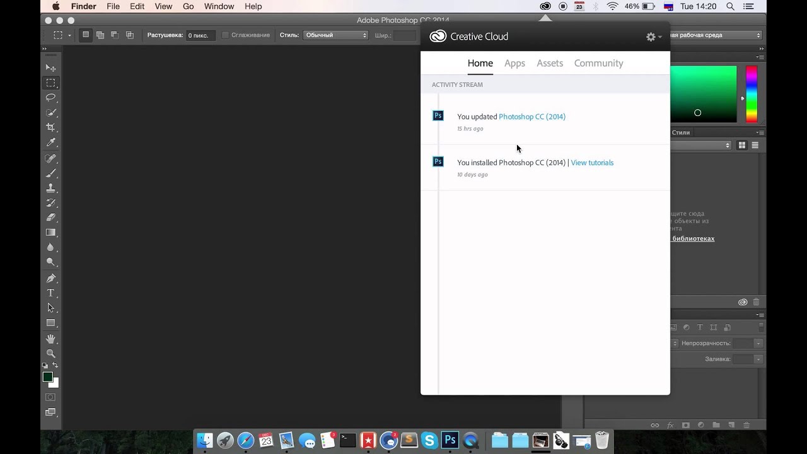This screenshot has width=807, height=454.
Task: Select the Dodge tool
Action: tap(51, 262)
